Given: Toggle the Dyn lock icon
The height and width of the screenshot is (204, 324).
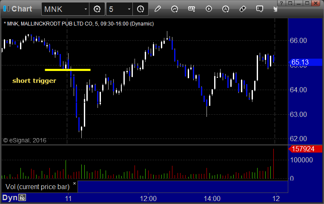Looking at the screenshot, I should [x=22, y=198].
